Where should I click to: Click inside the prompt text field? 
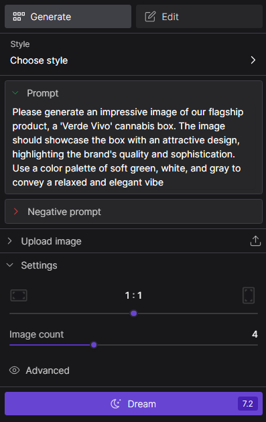(133, 147)
